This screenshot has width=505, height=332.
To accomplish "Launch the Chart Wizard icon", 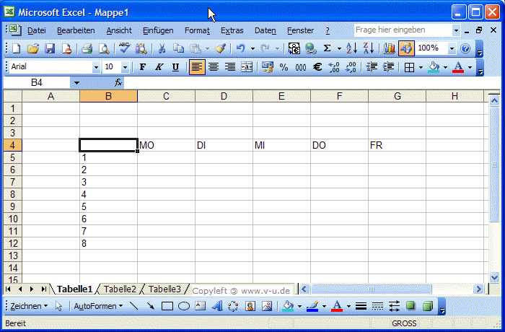I will click(x=390, y=48).
